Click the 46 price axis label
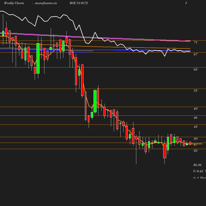 click(x=196, y=117)
